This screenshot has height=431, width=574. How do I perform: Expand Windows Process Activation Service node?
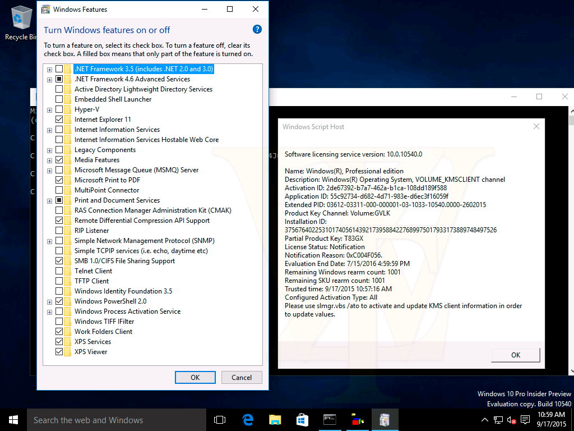coord(49,312)
